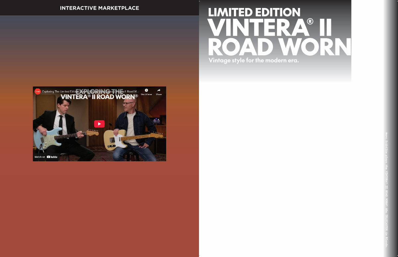This screenshot has width=398, height=257.
Task: Play the Vintera II Road Worn video
Action: [x=99, y=124]
